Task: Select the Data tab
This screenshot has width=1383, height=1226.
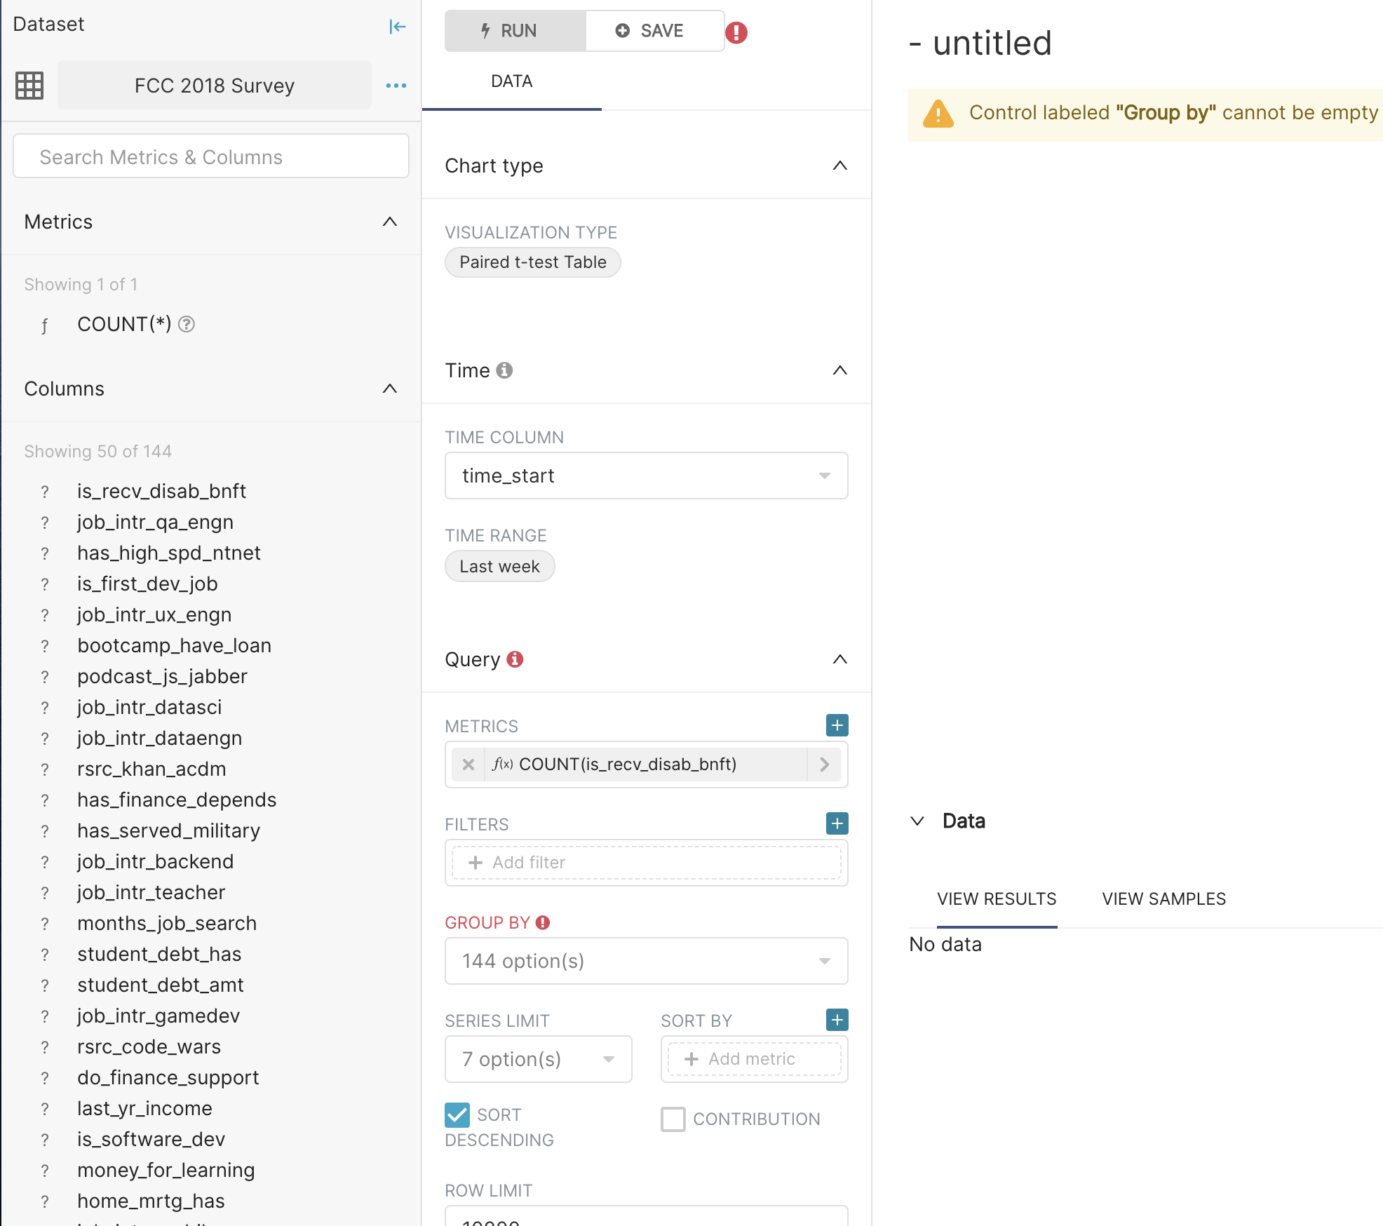Action: [x=511, y=81]
